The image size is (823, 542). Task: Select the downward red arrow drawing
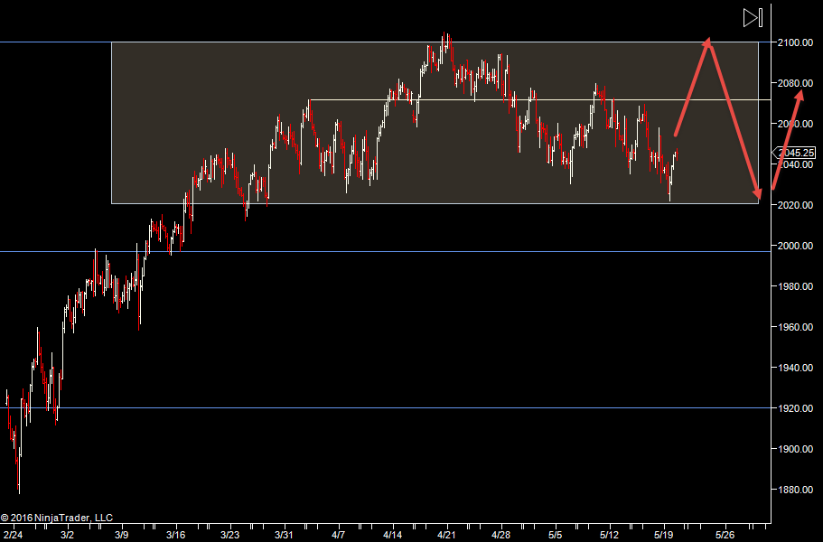pos(734,117)
